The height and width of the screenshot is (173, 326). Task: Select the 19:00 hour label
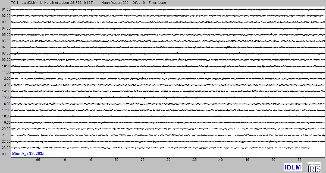(6, 123)
